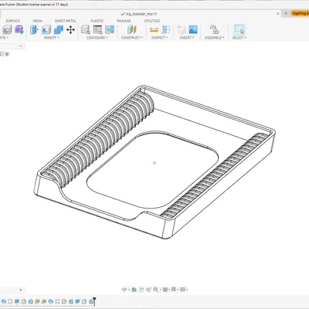309x309 pixels.
Task: Click the Viewports layout icon
Action: tap(182, 290)
